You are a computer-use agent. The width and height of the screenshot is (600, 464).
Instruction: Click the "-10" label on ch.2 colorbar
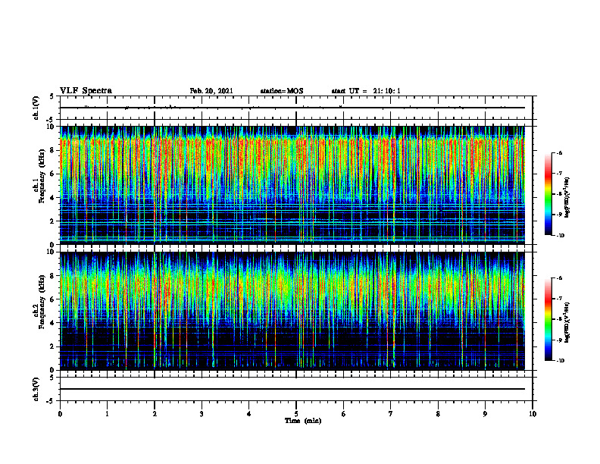560,361
